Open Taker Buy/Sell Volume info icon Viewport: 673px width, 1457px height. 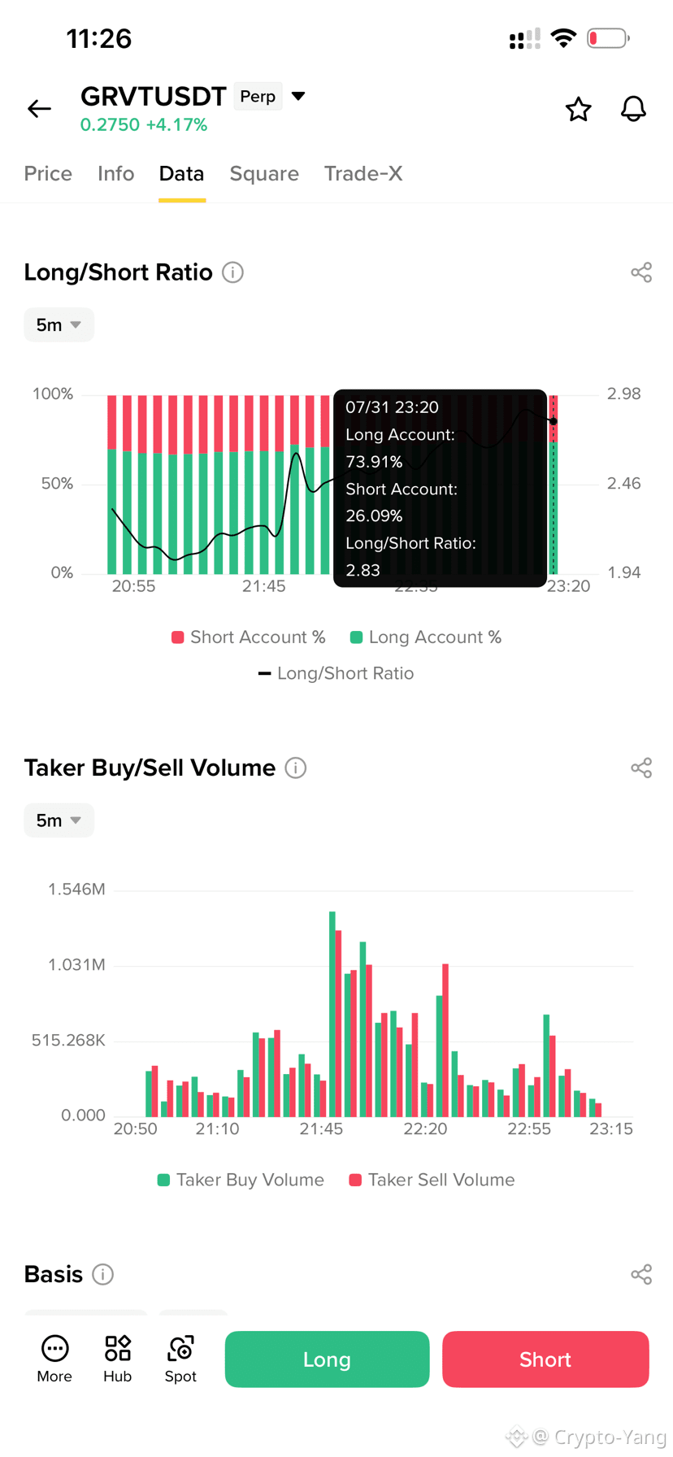(296, 768)
